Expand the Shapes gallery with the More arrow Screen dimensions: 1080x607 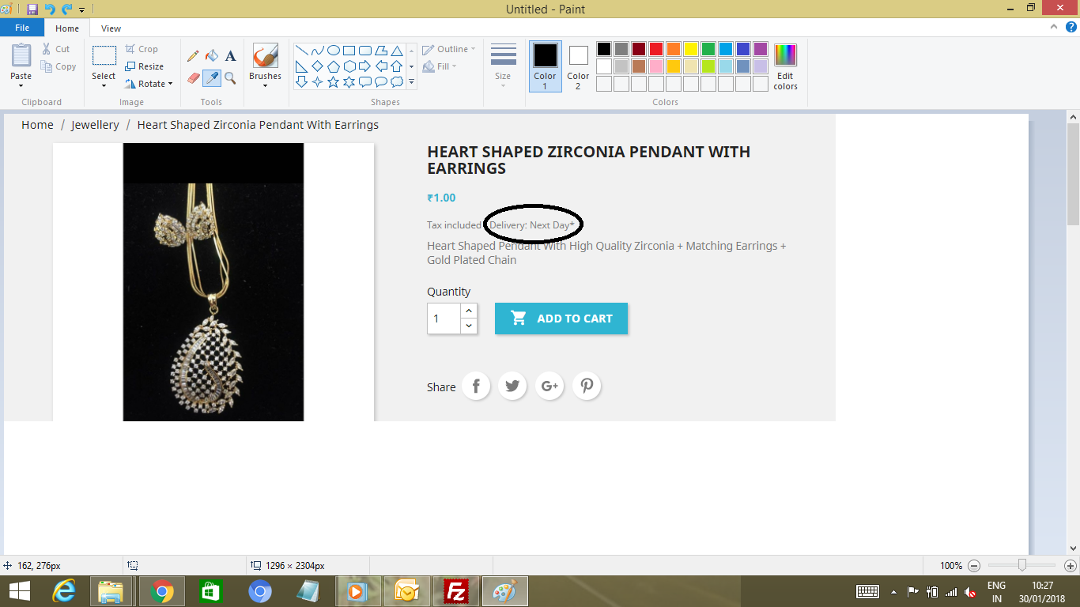click(411, 81)
